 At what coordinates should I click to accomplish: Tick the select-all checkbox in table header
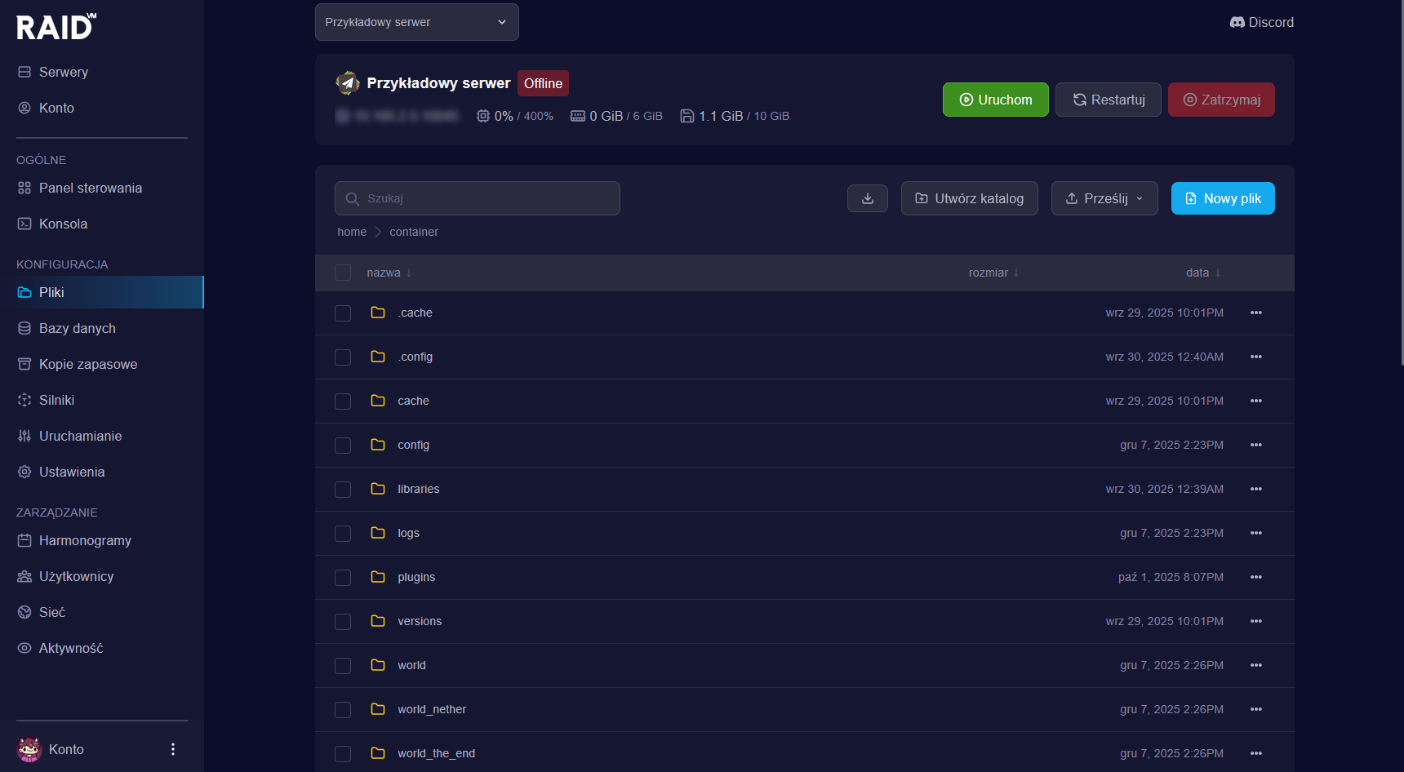343,273
